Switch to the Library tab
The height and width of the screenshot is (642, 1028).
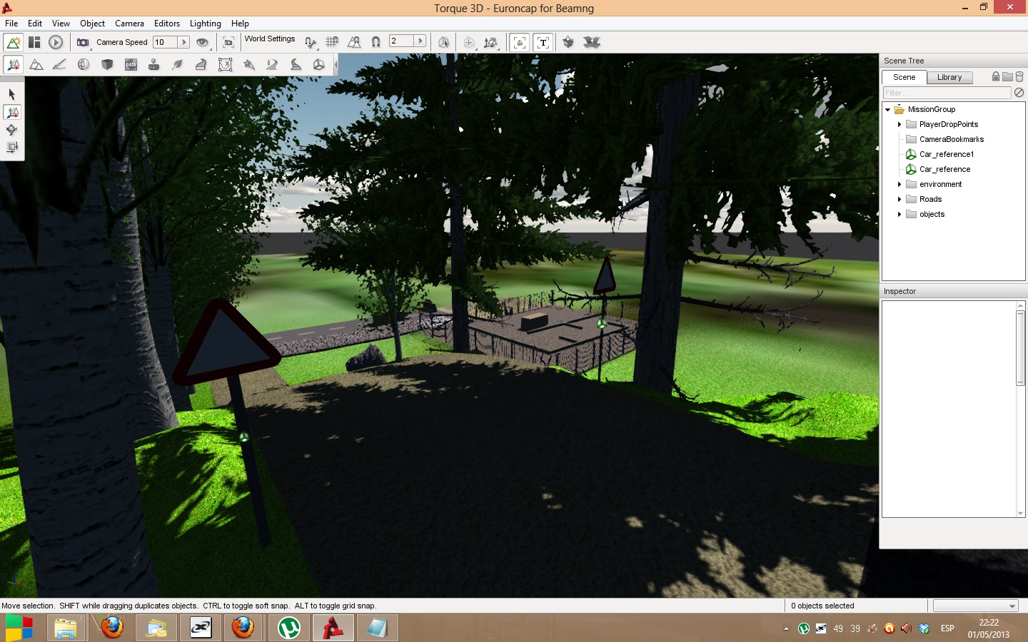949,77
